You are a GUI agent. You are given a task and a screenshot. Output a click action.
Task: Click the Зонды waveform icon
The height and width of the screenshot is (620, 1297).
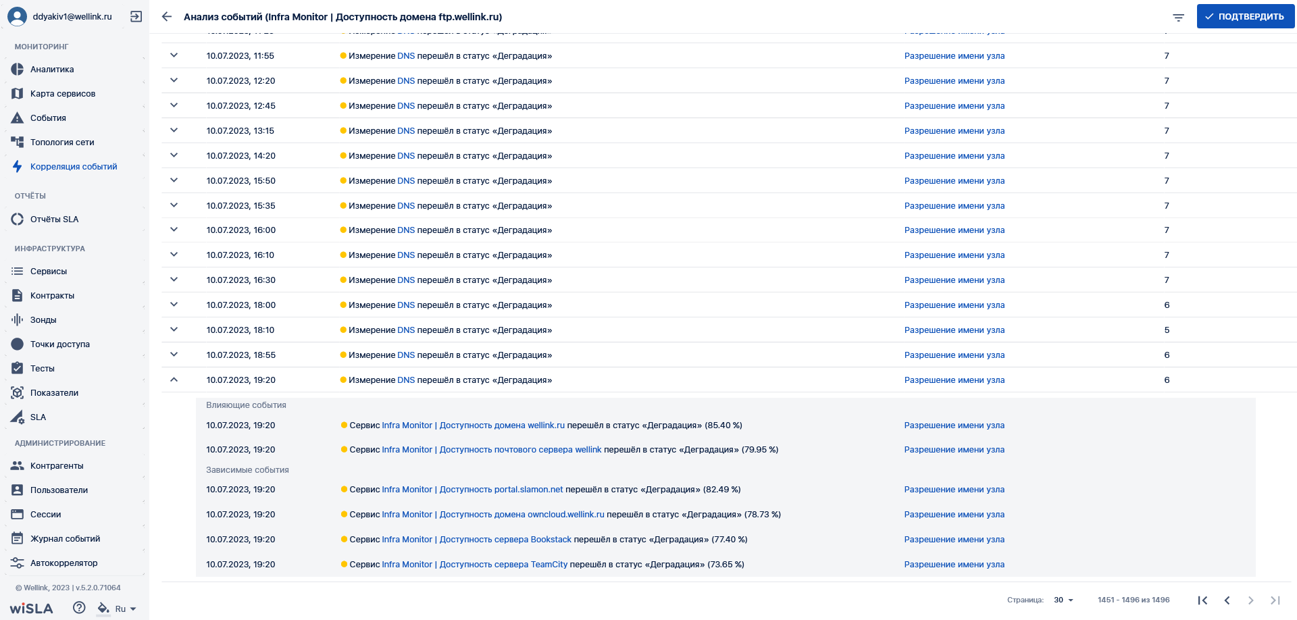point(18,320)
